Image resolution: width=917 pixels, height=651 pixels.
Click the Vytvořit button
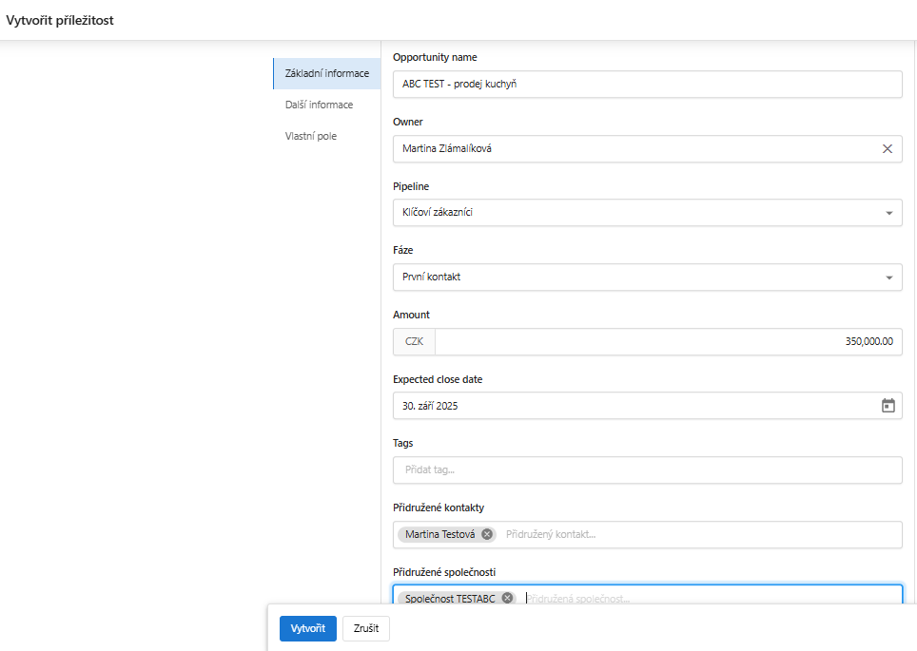click(307, 628)
